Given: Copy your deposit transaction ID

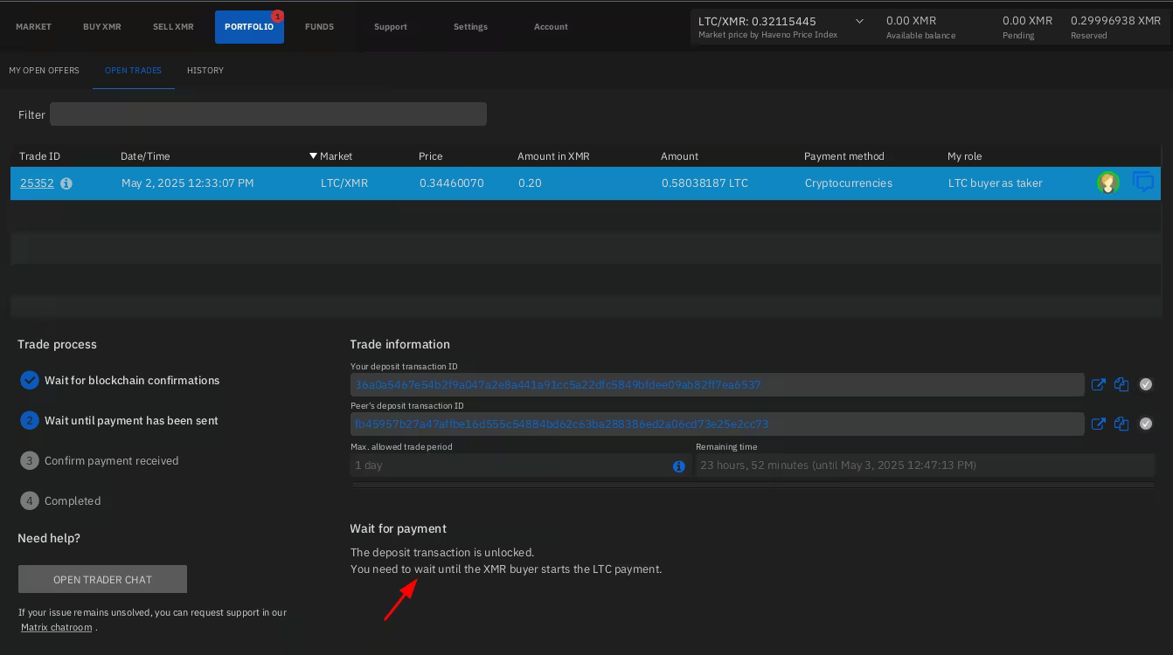Looking at the screenshot, I should [1121, 384].
